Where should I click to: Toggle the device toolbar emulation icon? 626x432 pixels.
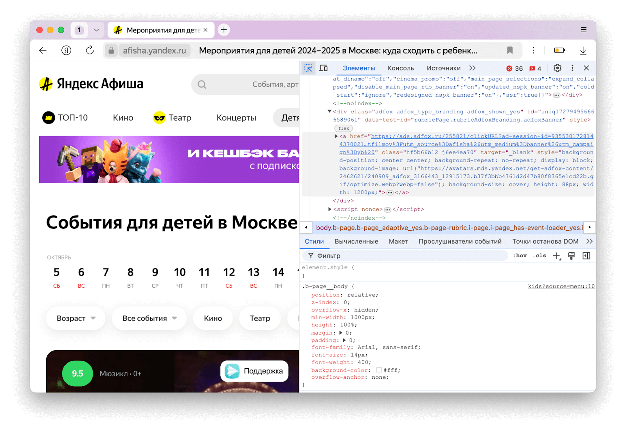click(323, 68)
